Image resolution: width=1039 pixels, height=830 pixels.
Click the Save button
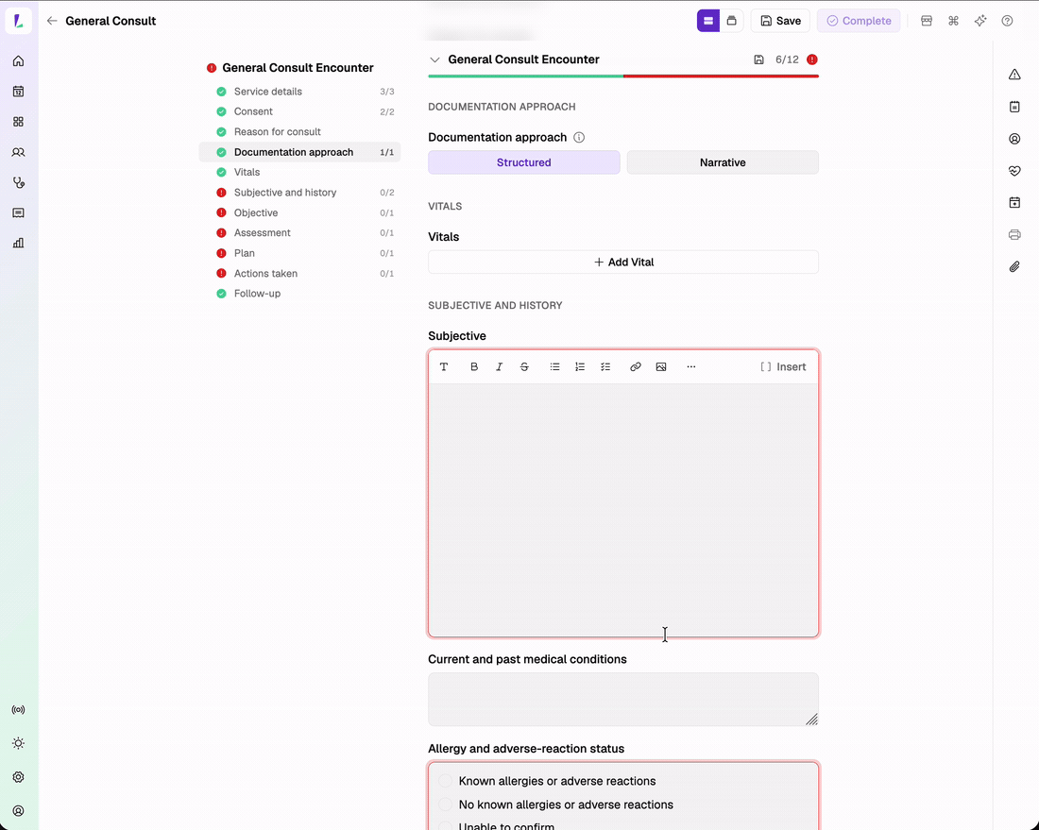780,21
